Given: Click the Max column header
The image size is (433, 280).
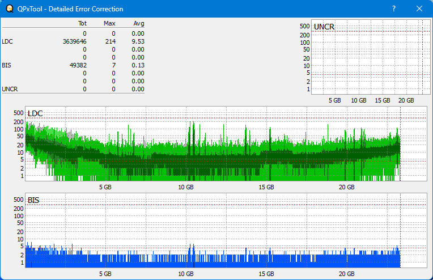Looking at the screenshot, I should click(109, 23).
